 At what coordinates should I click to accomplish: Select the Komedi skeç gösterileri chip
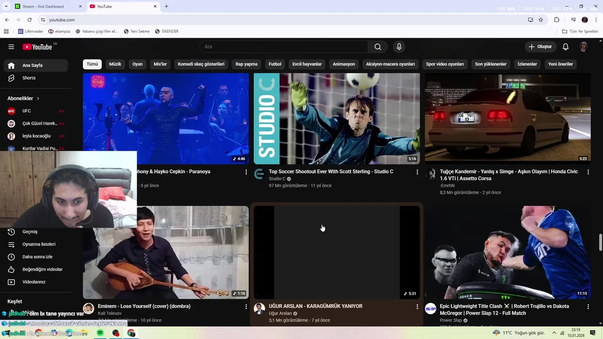pos(201,64)
